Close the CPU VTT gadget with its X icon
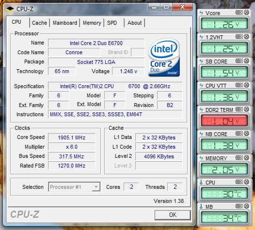This screenshot has height=230, width=255. (x=247, y=85)
